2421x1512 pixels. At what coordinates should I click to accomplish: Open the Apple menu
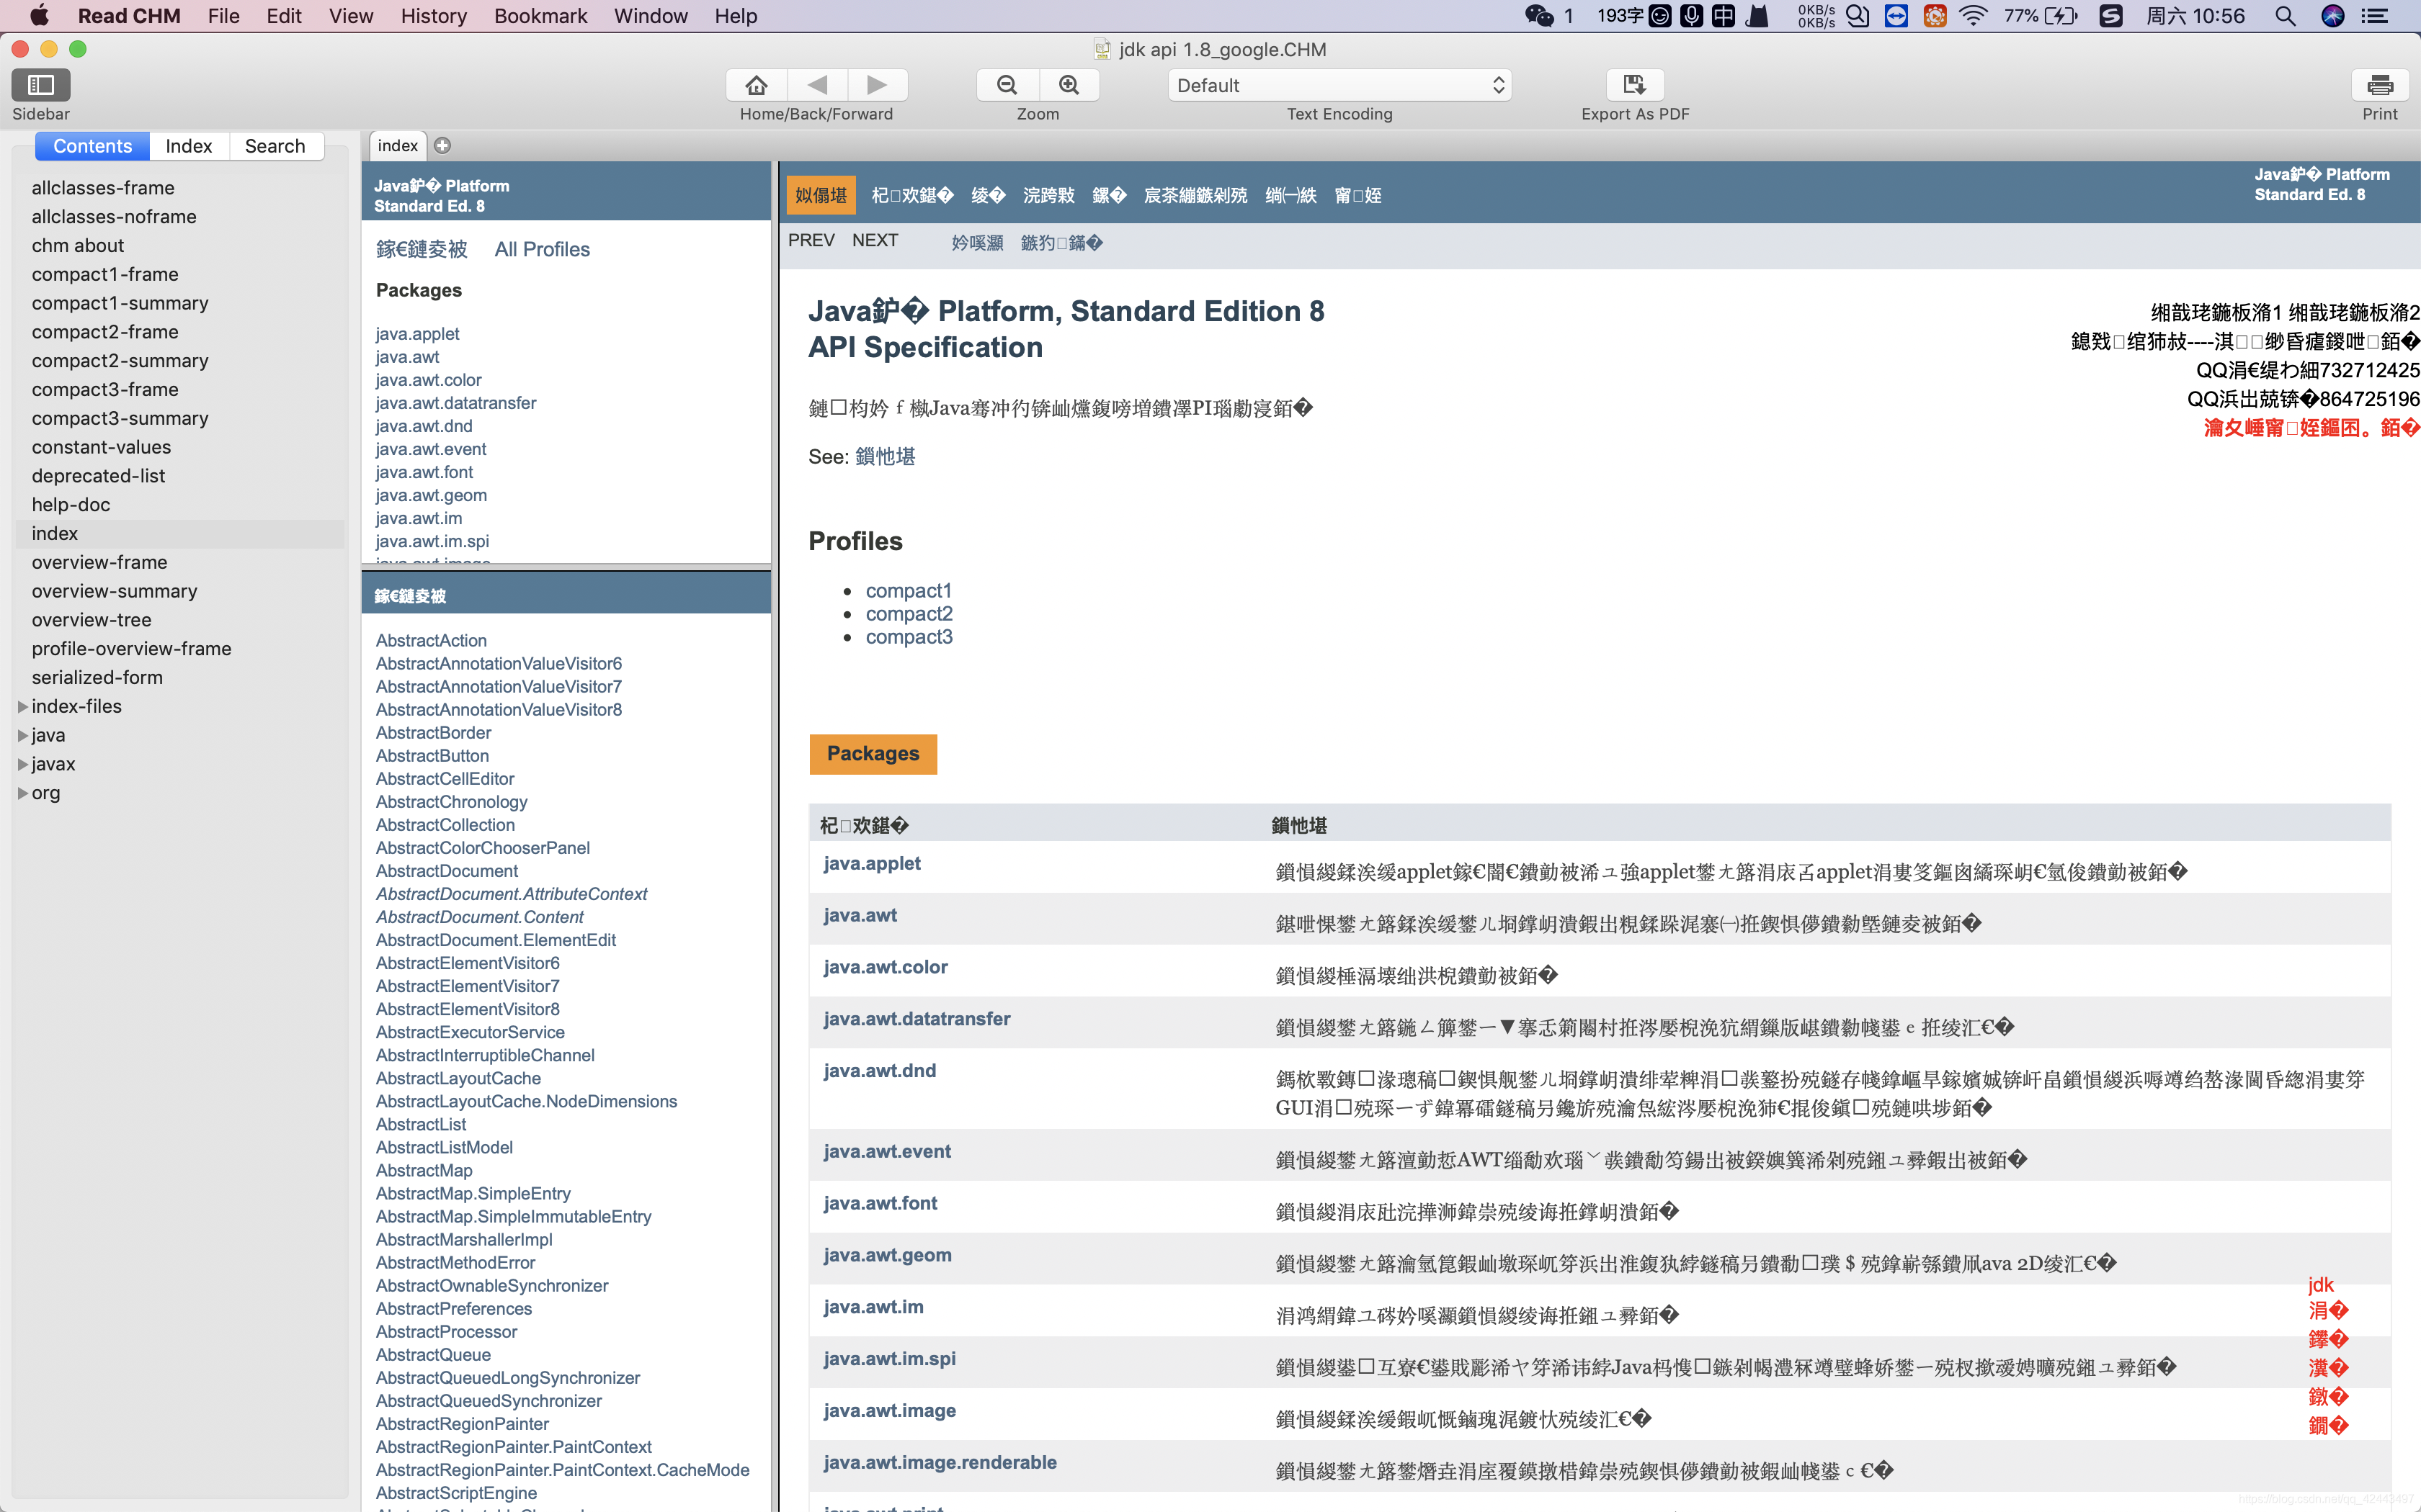(39, 16)
